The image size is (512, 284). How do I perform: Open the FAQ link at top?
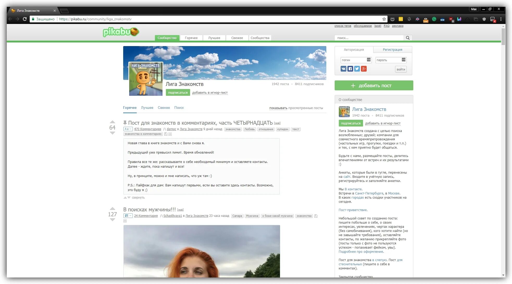point(386,26)
